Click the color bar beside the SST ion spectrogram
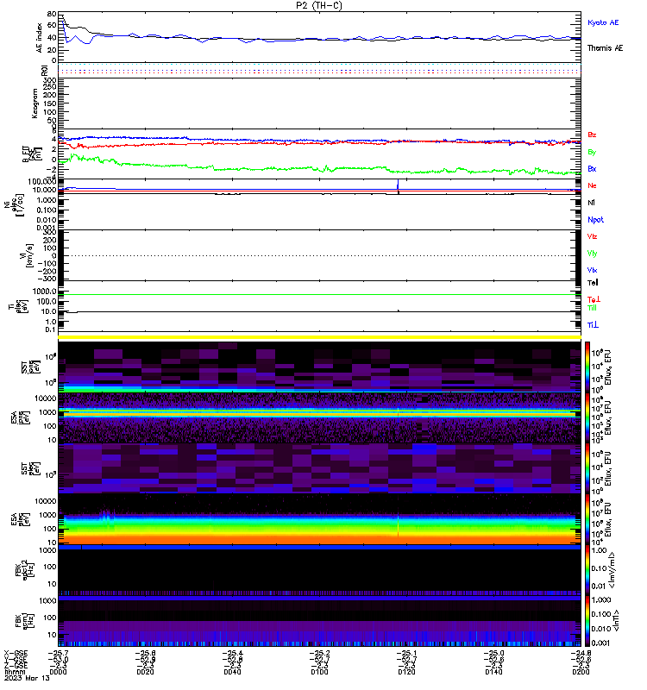 click(x=587, y=367)
